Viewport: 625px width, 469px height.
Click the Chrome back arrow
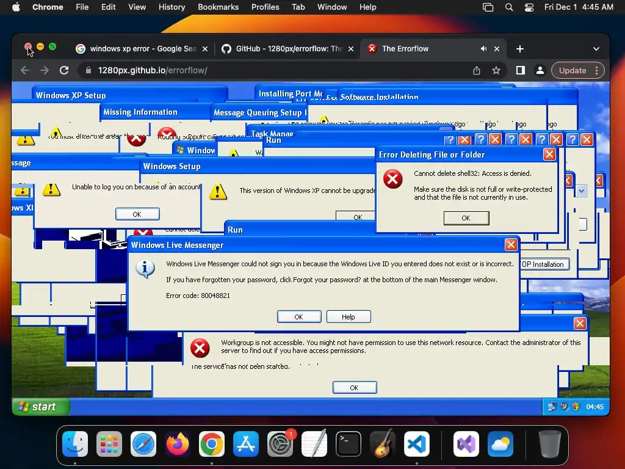(25, 71)
